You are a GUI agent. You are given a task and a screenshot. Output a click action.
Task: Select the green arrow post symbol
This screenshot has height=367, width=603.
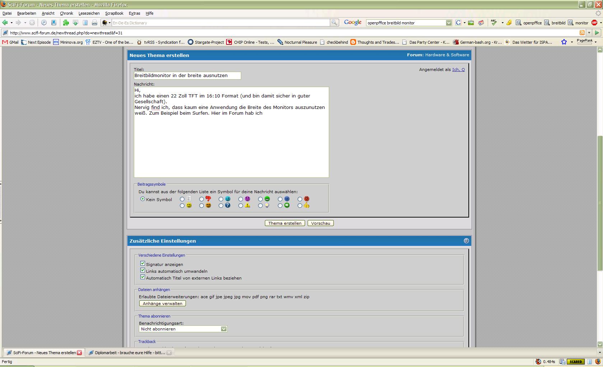280,206
